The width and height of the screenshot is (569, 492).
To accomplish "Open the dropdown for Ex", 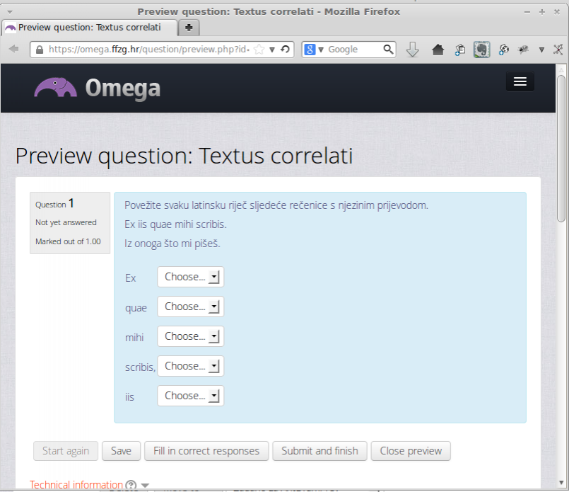I will click(191, 277).
